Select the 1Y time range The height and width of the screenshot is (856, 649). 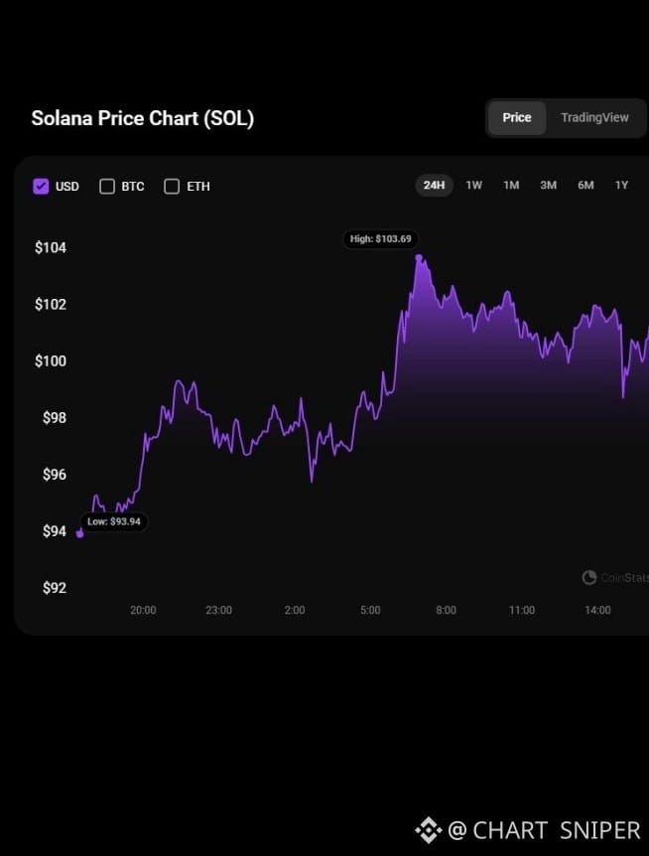click(x=622, y=185)
